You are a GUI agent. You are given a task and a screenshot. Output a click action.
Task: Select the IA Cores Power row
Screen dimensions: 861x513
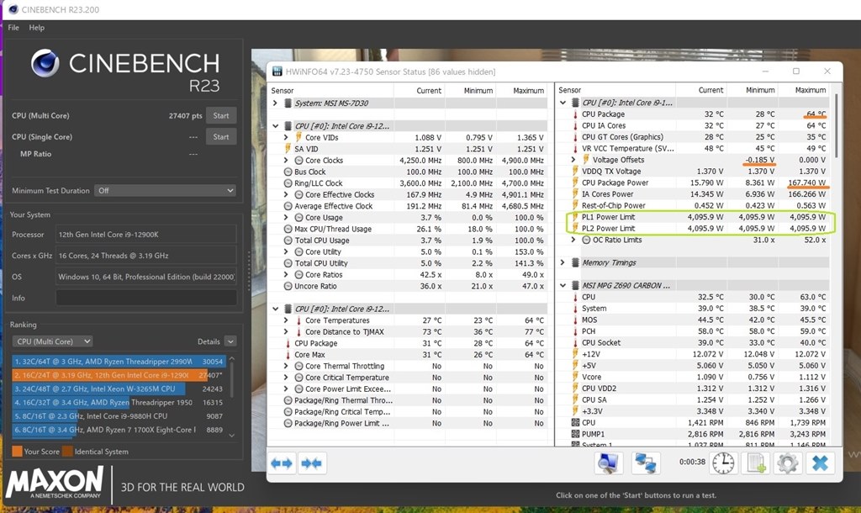[693, 194]
